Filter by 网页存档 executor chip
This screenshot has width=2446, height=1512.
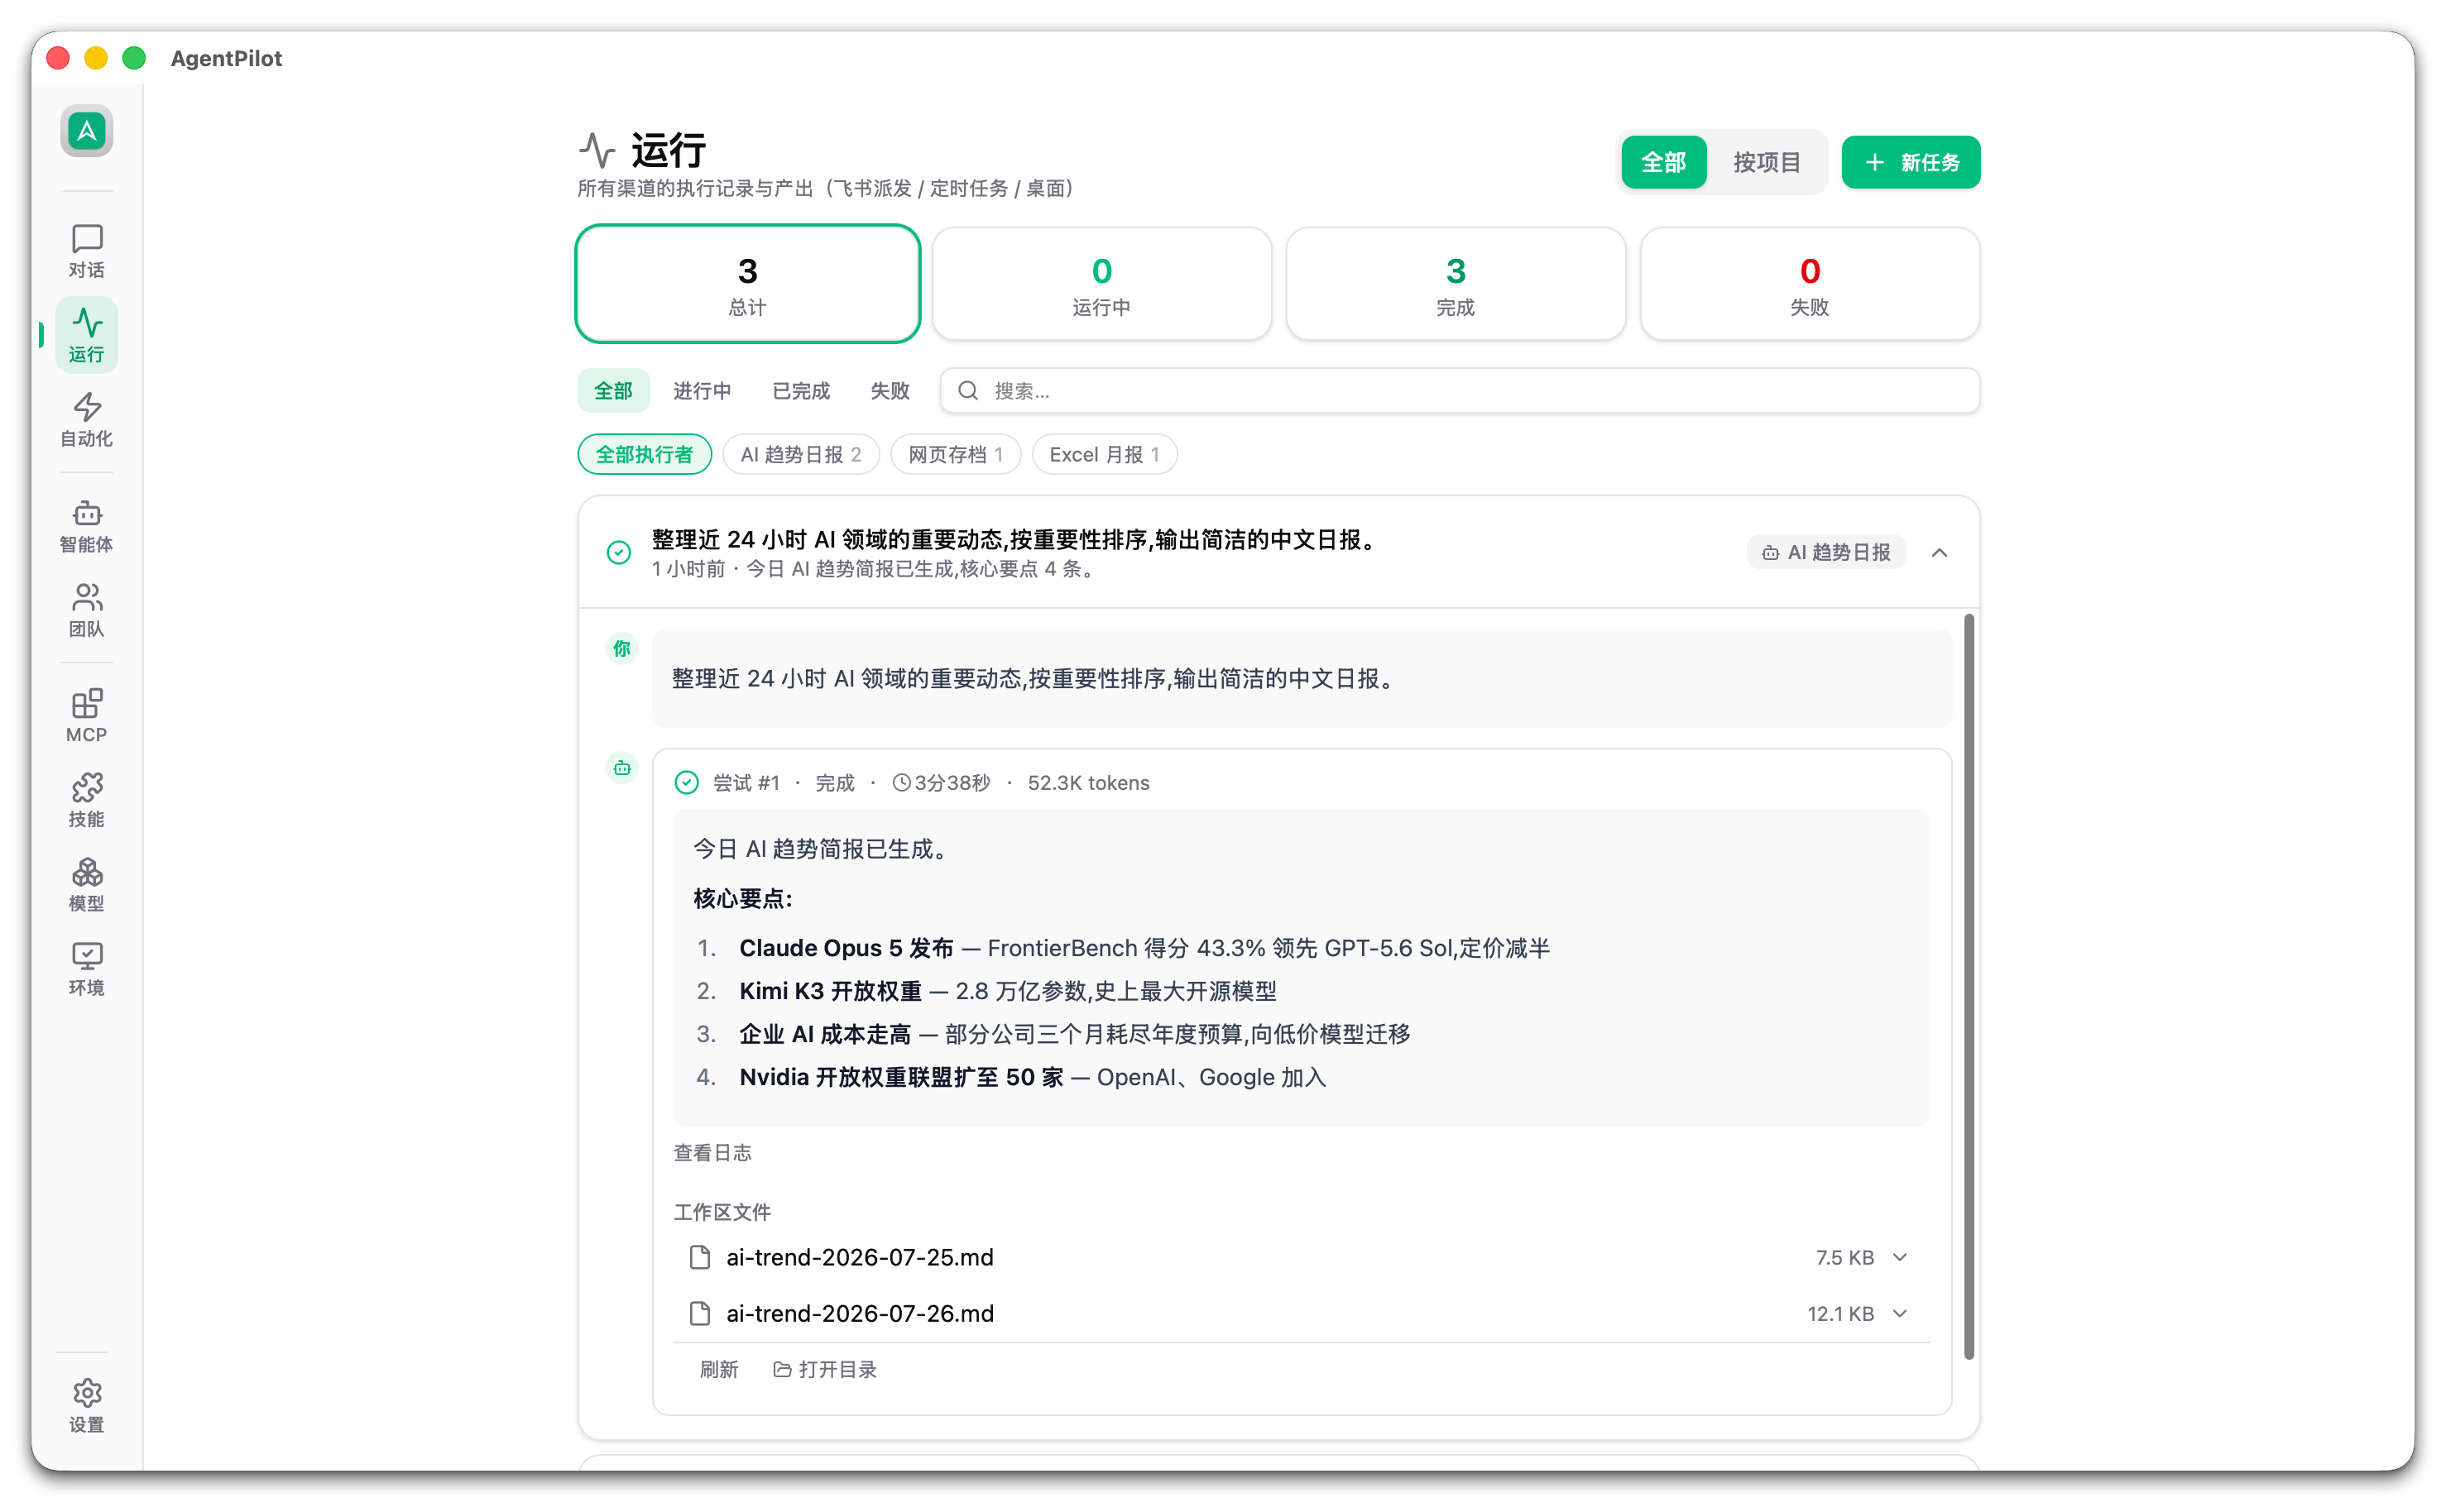pos(954,455)
